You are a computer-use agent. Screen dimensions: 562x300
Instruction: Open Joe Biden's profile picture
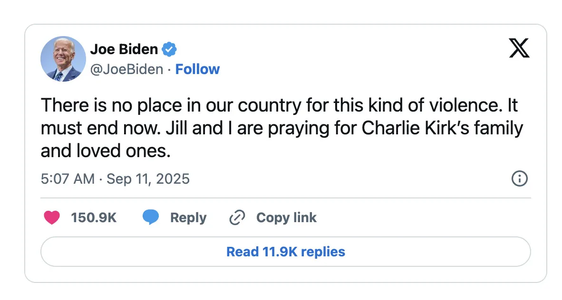(63, 59)
